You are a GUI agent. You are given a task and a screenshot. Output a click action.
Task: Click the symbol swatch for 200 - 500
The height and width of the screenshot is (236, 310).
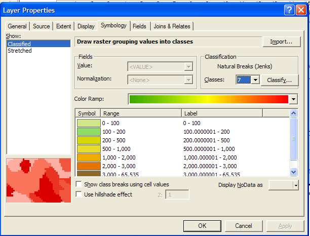point(89,140)
